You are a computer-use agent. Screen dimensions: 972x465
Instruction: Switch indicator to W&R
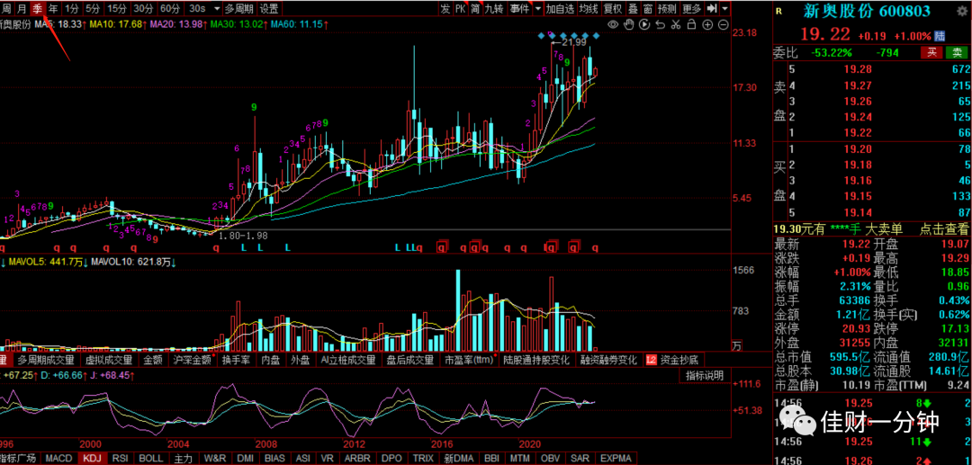pos(214,458)
